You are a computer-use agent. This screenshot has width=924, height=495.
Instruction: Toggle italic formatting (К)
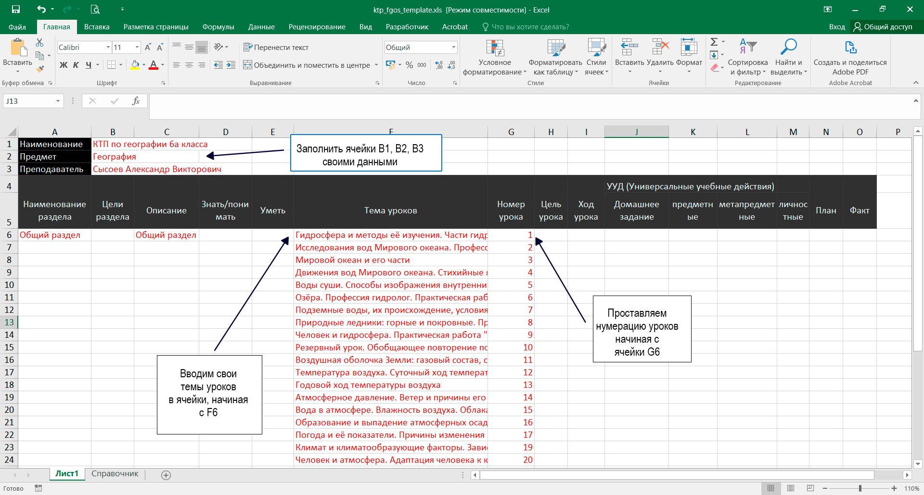click(x=76, y=65)
